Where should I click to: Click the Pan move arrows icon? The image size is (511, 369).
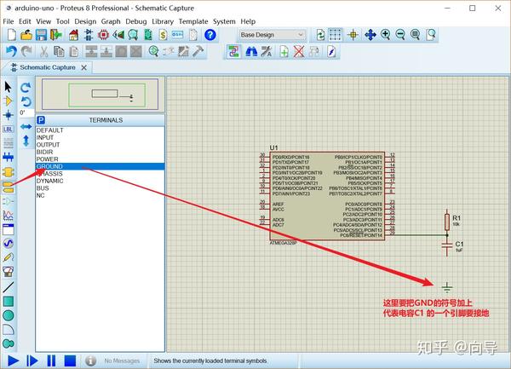[x=370, y=35]
